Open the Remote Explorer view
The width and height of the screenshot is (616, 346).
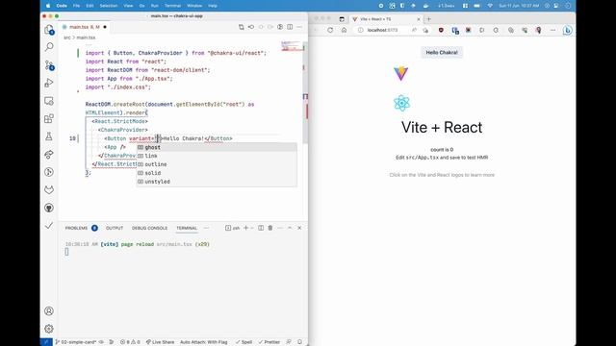(49, 101)
